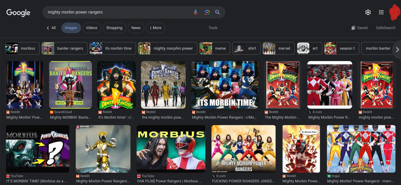Open title "the mighty morbin pow..." link
This screenshot has height=185, width=401.
[162, 117]
